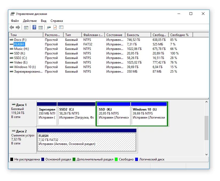
Task: Open the Файл menu
Action: (15, 21)
